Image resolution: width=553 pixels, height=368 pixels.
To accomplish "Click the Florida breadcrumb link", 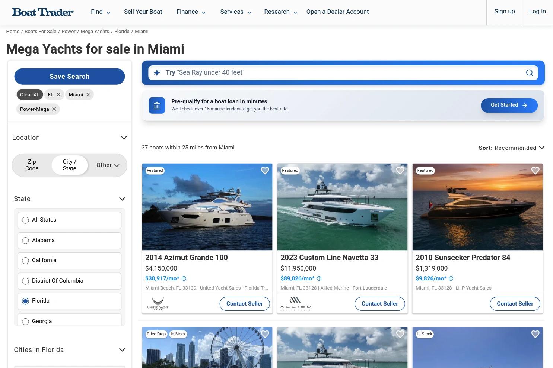I will [122, 32].
